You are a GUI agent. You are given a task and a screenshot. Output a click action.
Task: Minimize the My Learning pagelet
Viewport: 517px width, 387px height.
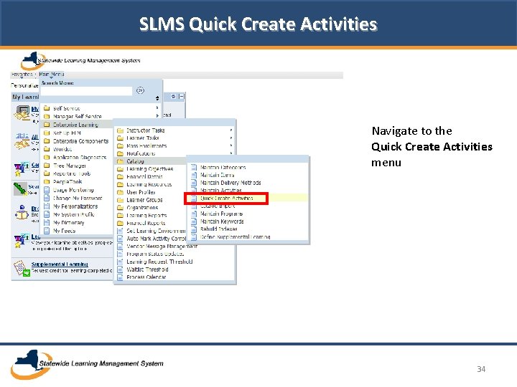click(182, 97)
